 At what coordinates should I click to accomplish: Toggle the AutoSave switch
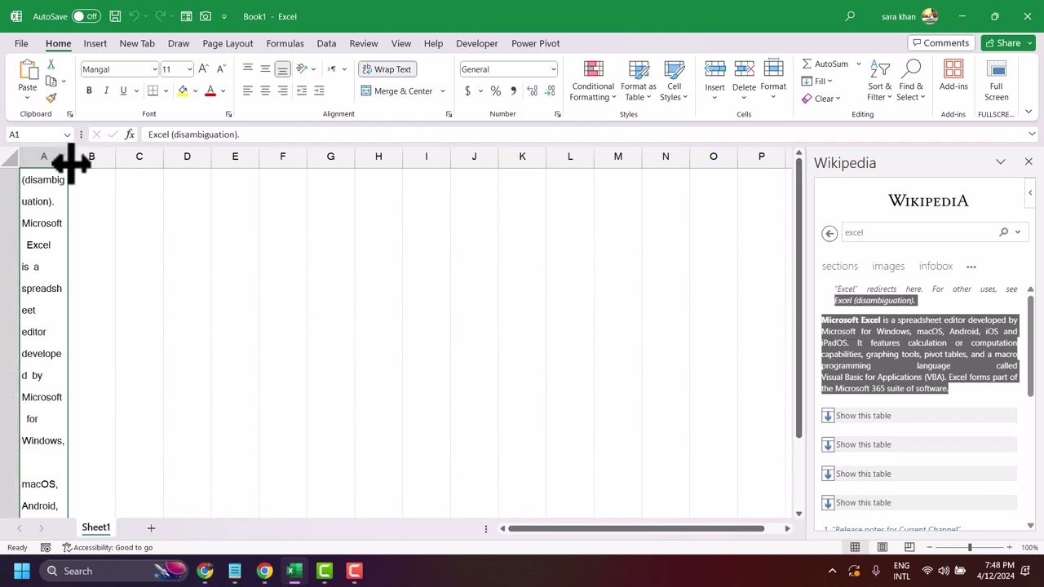pyautogui.click(x=86, y=16)
